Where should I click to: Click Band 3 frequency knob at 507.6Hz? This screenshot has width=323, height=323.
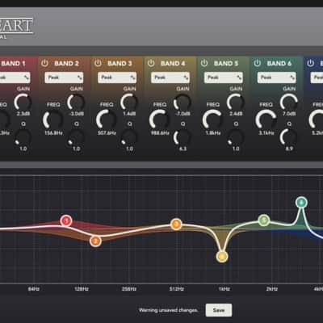point(107,120)
